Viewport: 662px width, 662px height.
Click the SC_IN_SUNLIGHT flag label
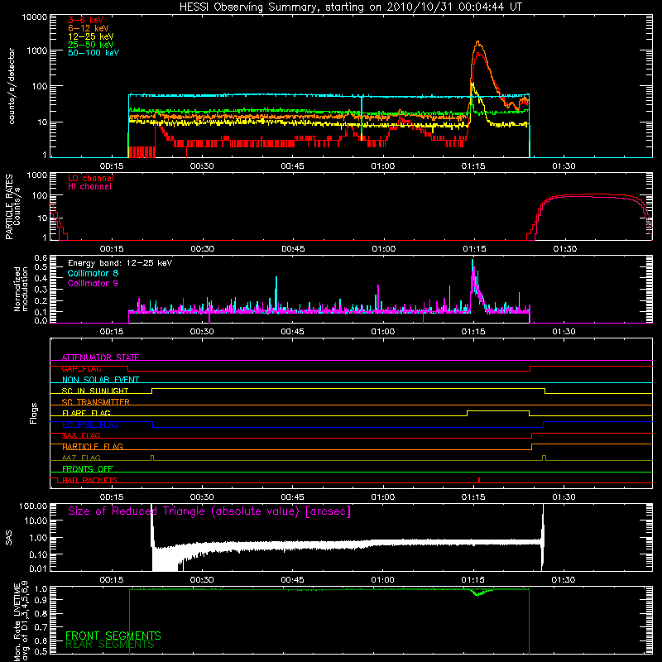[x=95, y=391]
